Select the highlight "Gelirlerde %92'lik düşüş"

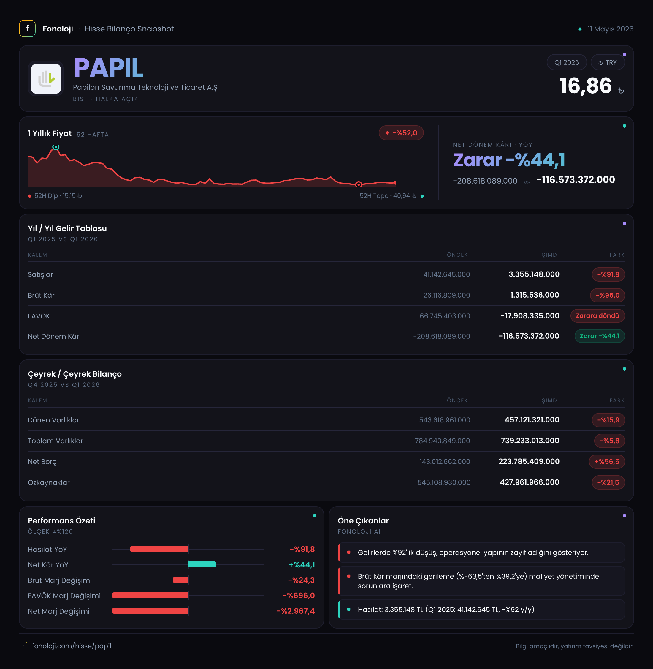[x=481, y=552]
